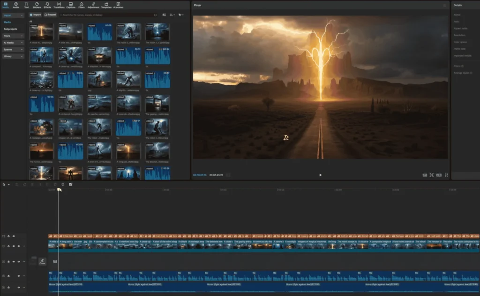Add a marker with shield icon
The width and height of the screenshot is (480, 296).
tap(63, 185)
